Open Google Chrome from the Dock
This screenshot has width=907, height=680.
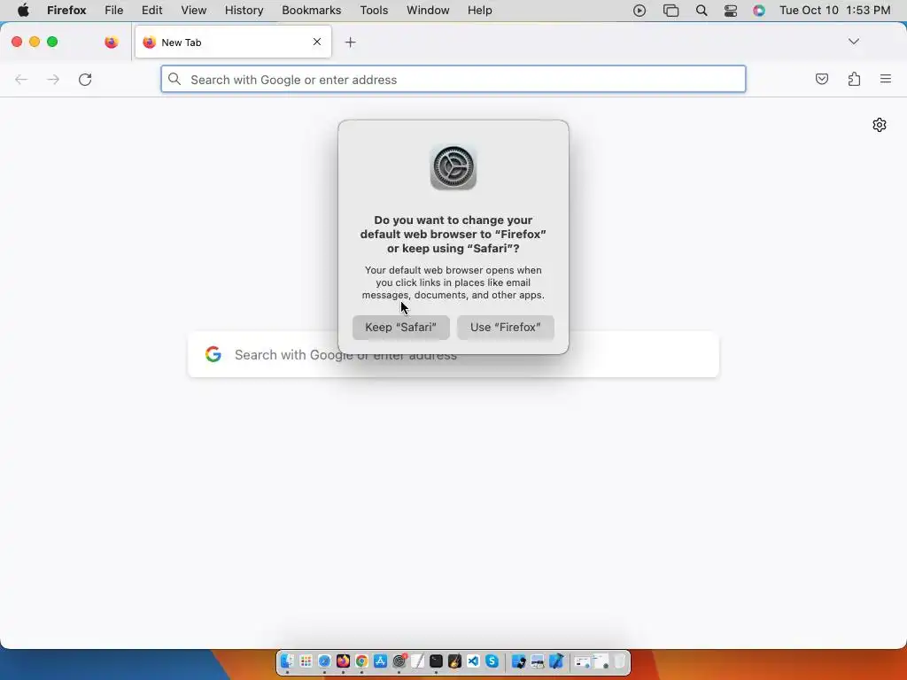coord(361,661)
